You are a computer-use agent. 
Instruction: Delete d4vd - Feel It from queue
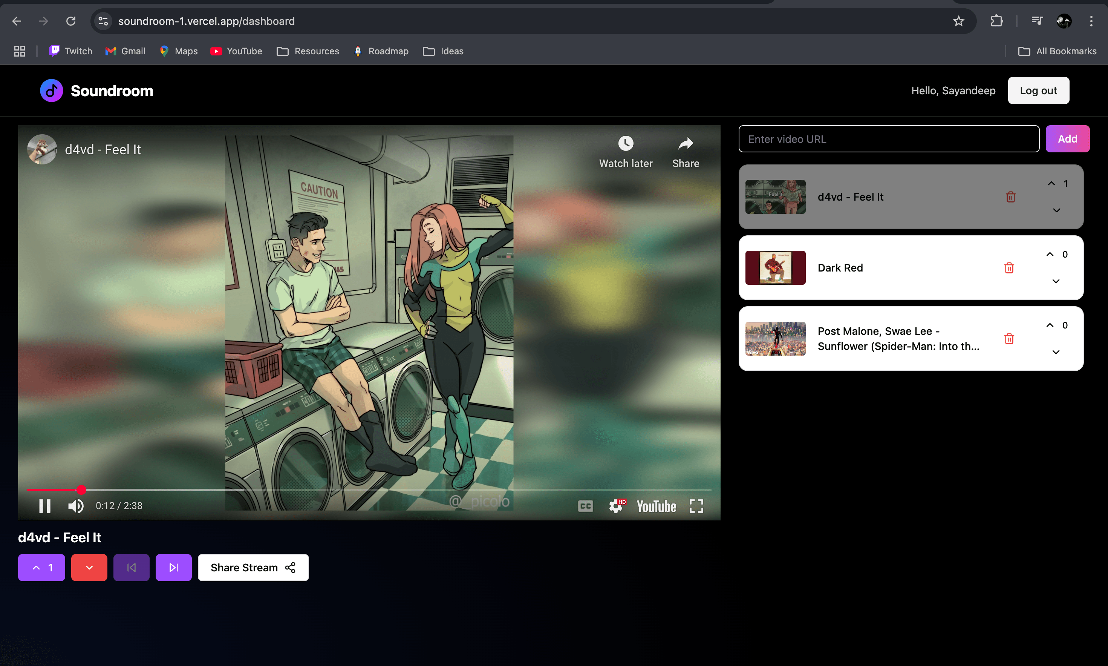coord(1011,197)
